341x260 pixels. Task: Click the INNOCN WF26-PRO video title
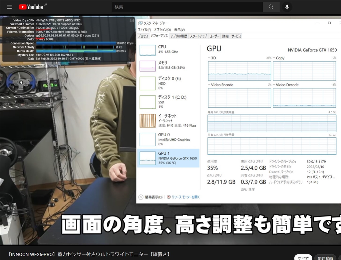pos(89,254)
